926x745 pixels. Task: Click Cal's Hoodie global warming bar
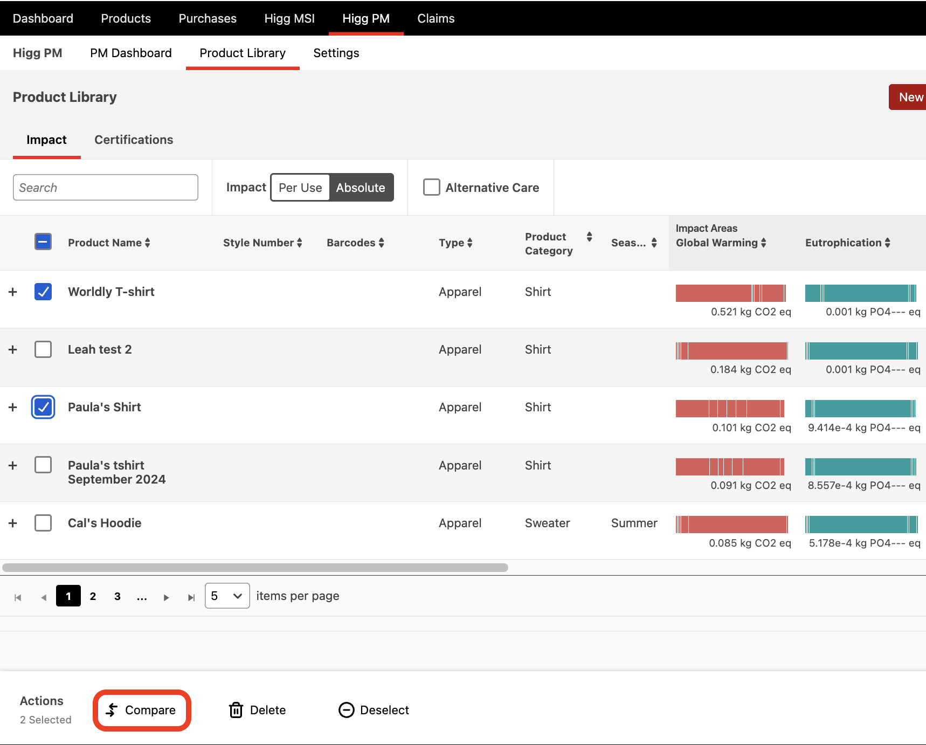coord(732,525)
